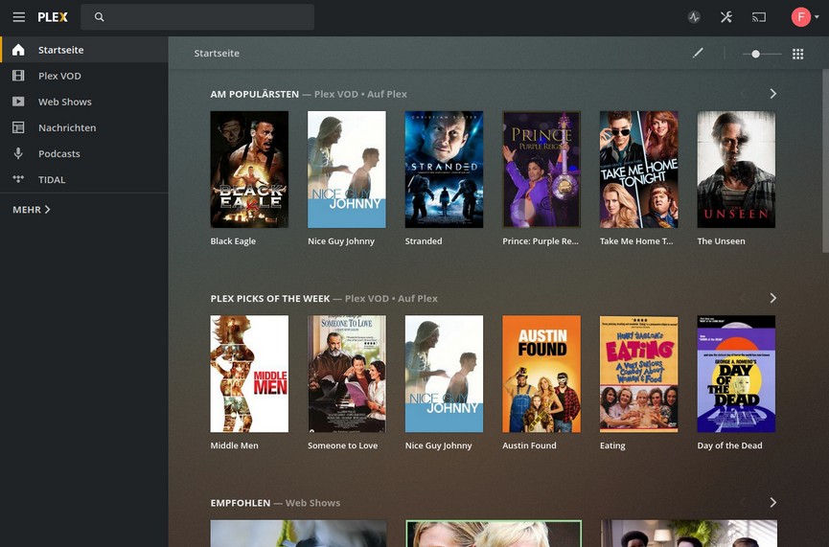This screenshot has width=829, height=547.
Task: Open the activity pulse icon
Action: pyautogui.click(x=694, y=17)
